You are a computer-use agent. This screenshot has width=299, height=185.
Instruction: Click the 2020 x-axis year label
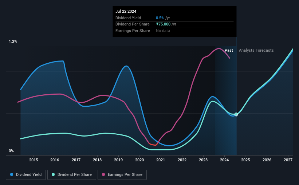pos(139,160)
